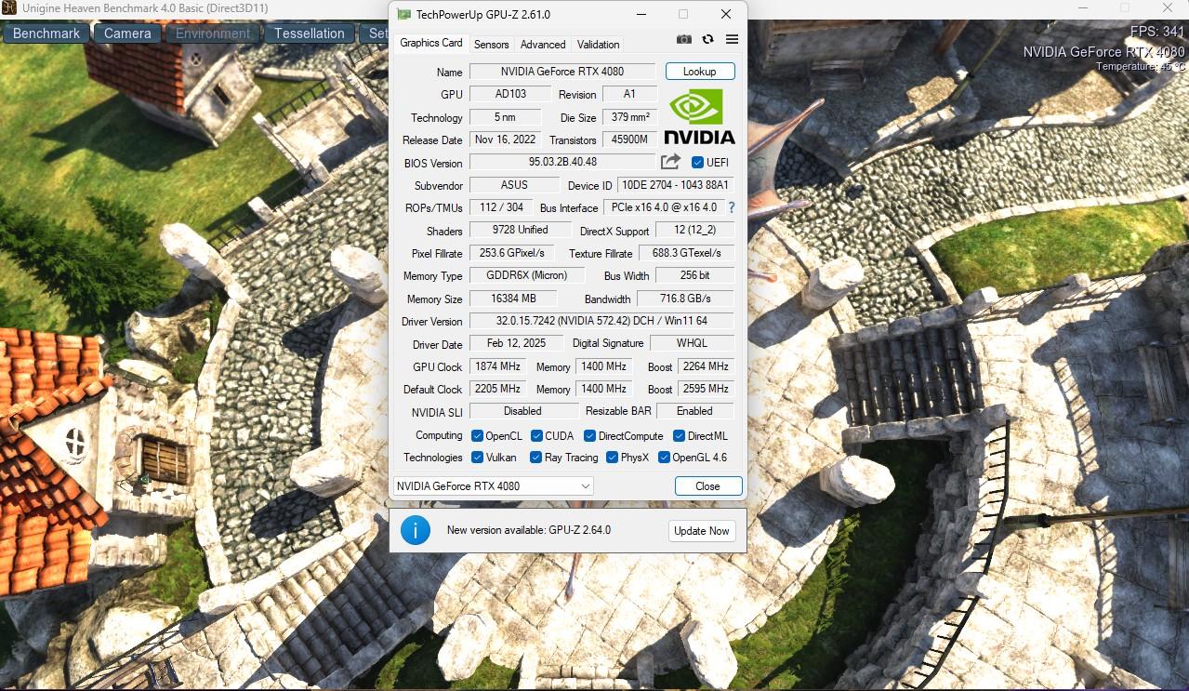
Task: Switch to the Advanced tab
Action: tap(543, 44)
